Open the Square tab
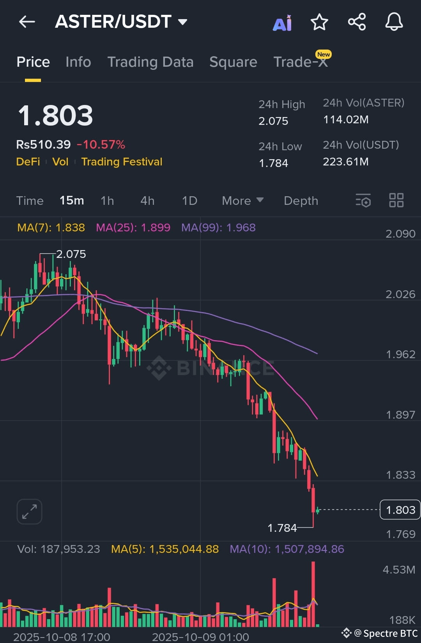The height and width of the screenshot is (643, 421). point(233,62)
